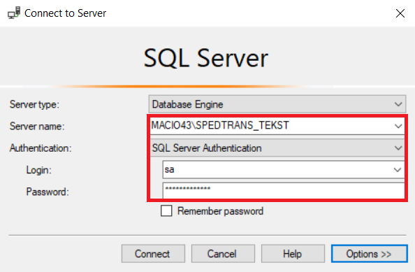Screen dimensions: 415x272
Task: Click the Connect button
Action: point(153,254)
